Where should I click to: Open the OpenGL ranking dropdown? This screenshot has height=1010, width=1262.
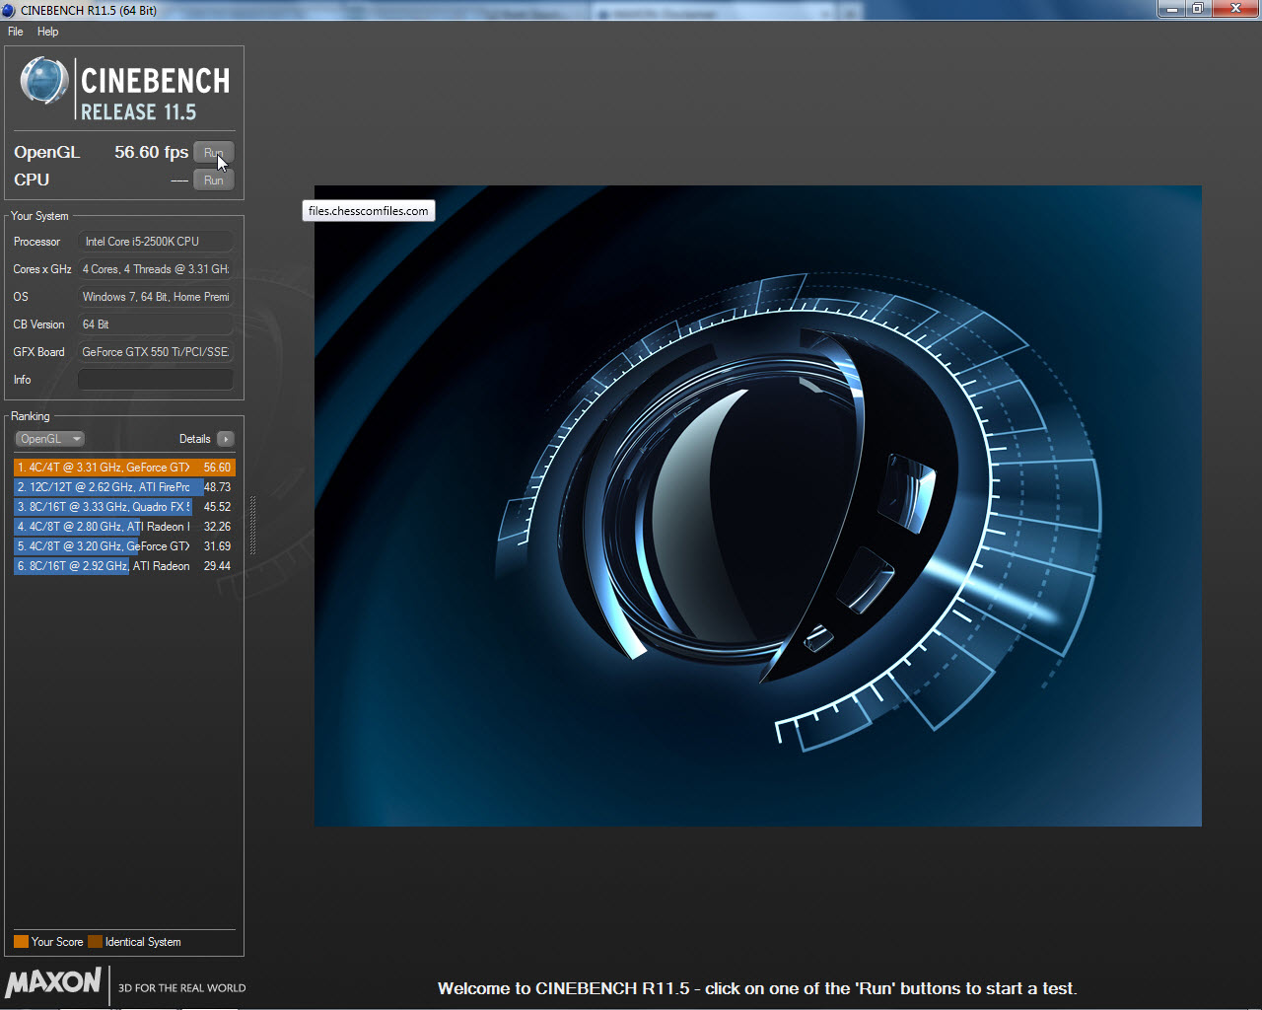[49, 439]
